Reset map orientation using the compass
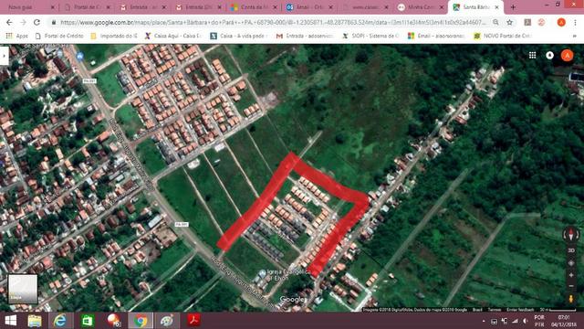 571,235
